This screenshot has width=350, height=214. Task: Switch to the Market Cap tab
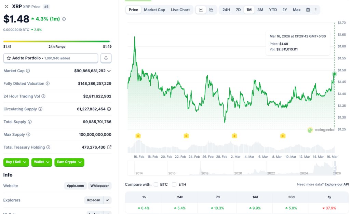click(x=154, y=10)
